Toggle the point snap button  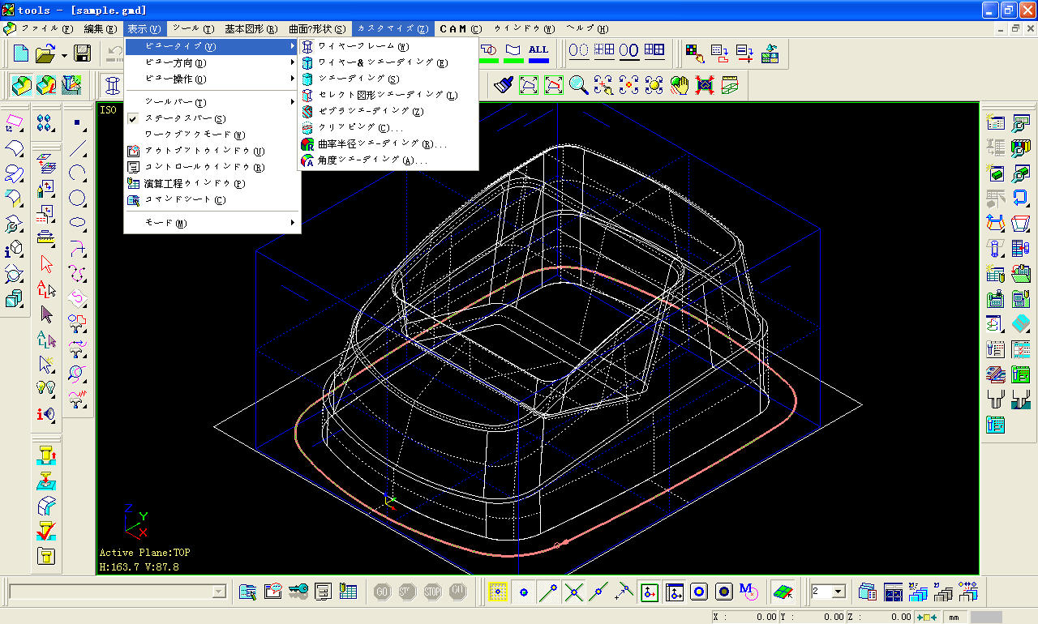pos(524,592)
